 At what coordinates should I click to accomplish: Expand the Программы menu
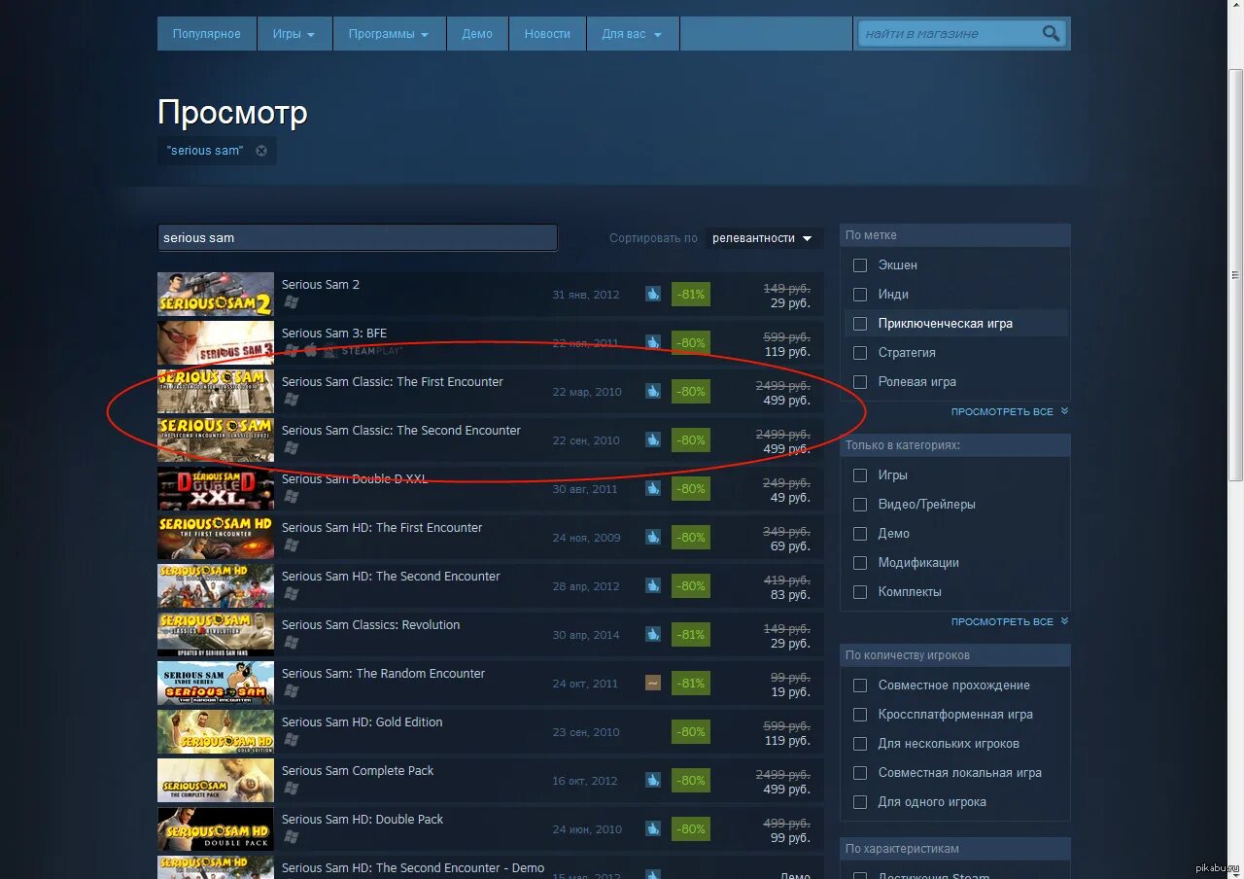[x=389, y=33]
